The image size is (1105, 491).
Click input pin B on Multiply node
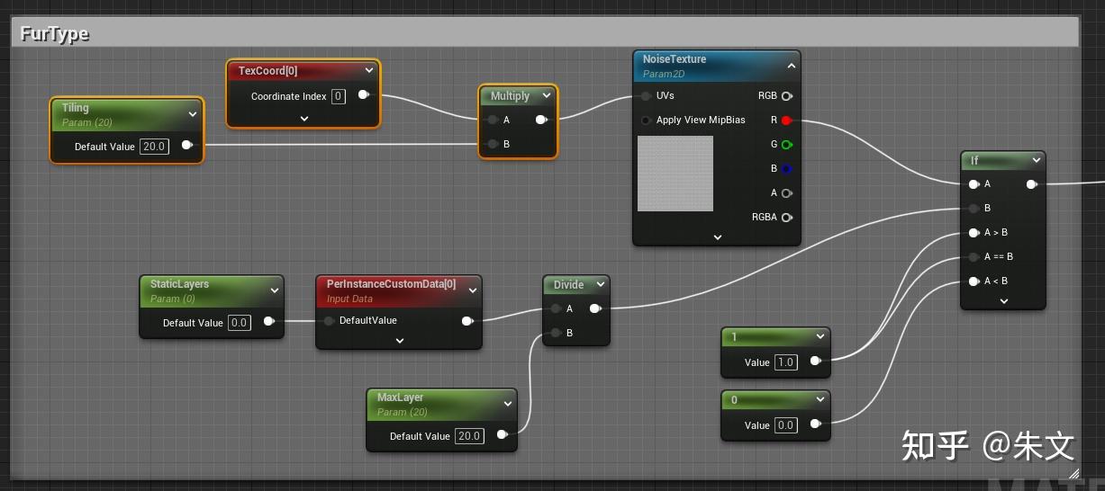tap(492, 144)
